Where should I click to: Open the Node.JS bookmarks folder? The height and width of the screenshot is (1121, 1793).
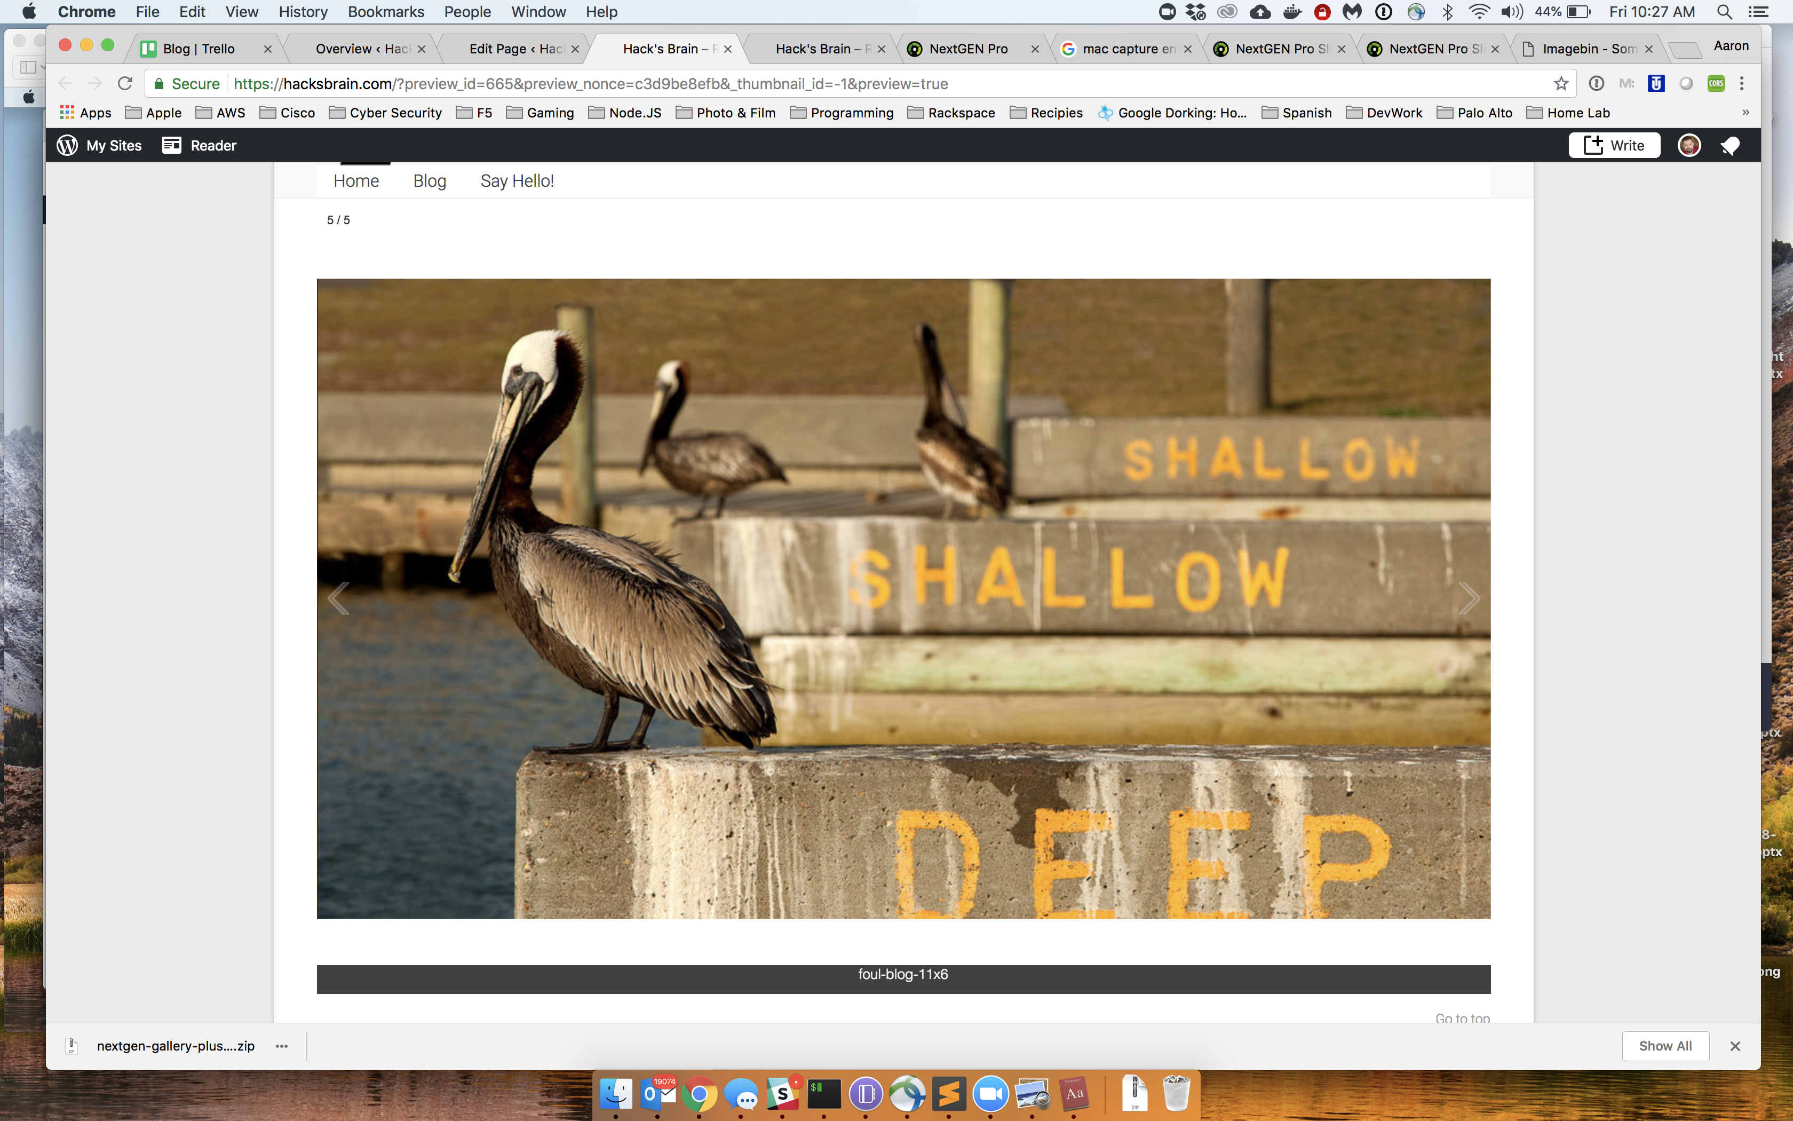click(624, 113)
